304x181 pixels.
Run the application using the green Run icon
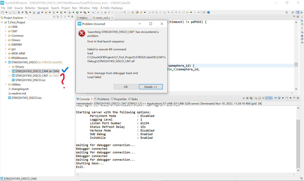tap(77, 12)
